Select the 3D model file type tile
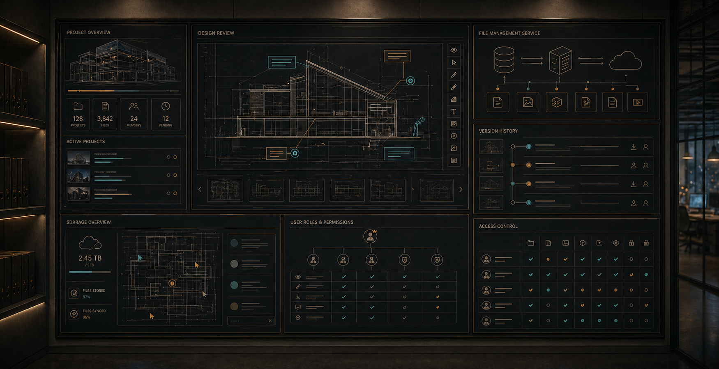The height and width of the screenshot is (369, 719). coord(556,102)
